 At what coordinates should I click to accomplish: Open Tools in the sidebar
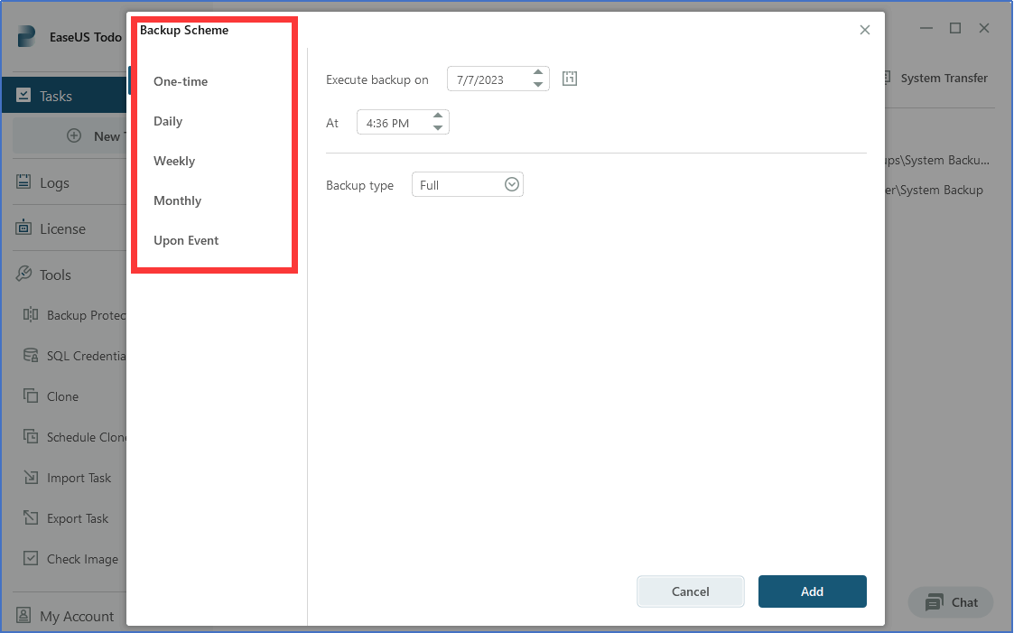(55, 275)
